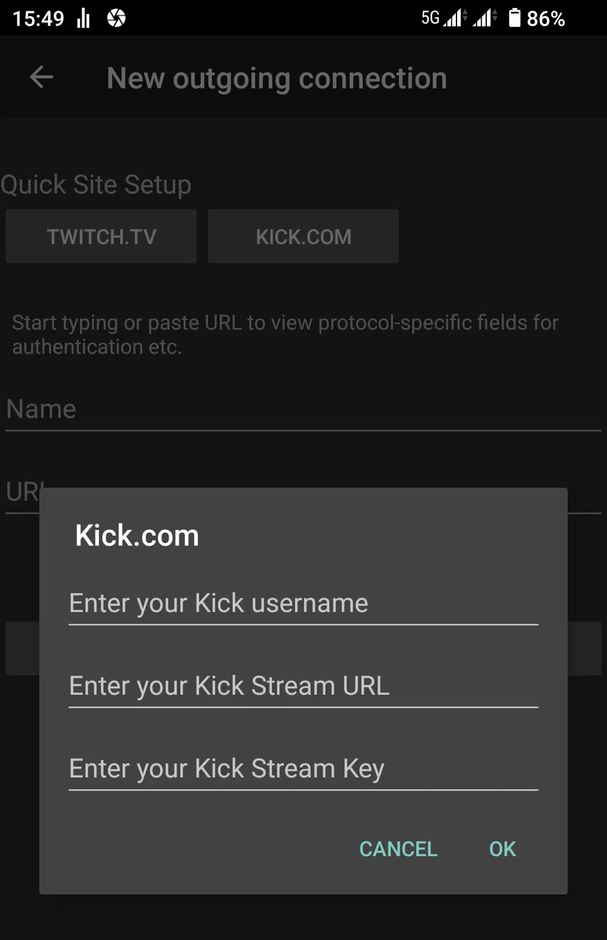Tap the battery icon in status bar
The image size is (607, 940).
tap(514, 17)
